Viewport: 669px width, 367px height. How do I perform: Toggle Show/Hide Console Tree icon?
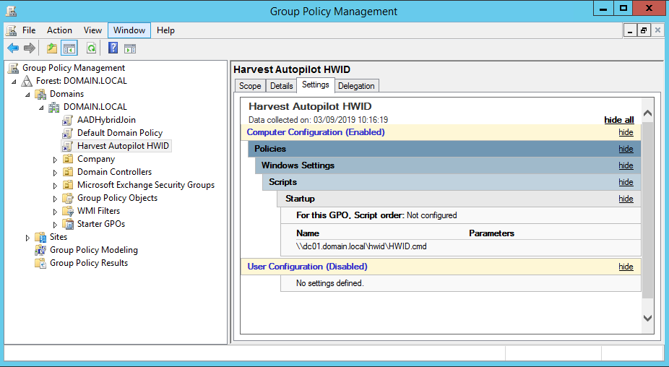click(x=69, y=48)
